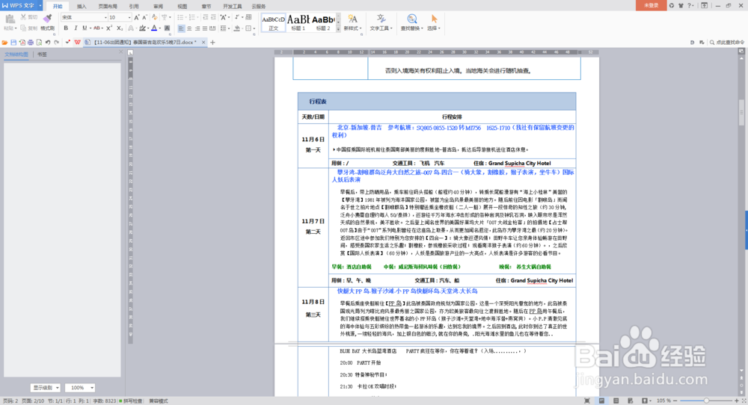This screenshot has width=748, height=405.
Task: Click the decrease indent icon
Action: pyautogui.click(x=205, y=17)
